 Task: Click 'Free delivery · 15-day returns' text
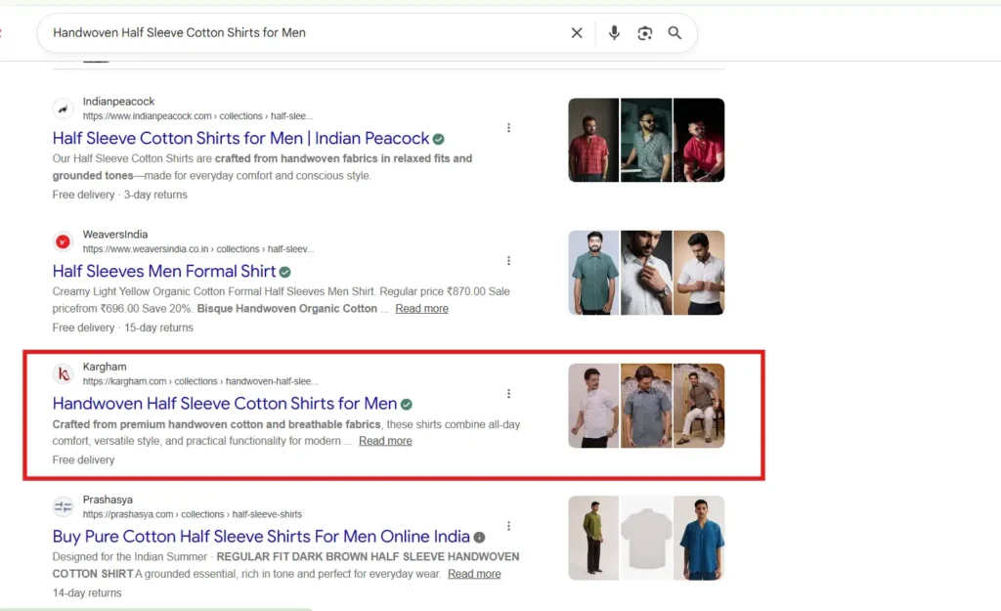(122, 327)
